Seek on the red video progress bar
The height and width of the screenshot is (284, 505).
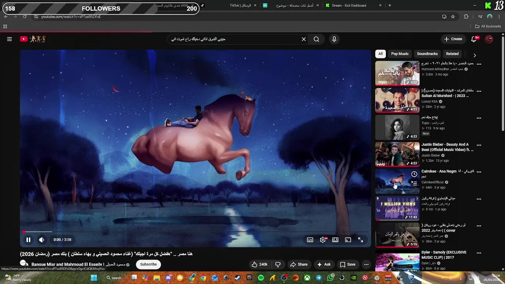pos(195,232)
